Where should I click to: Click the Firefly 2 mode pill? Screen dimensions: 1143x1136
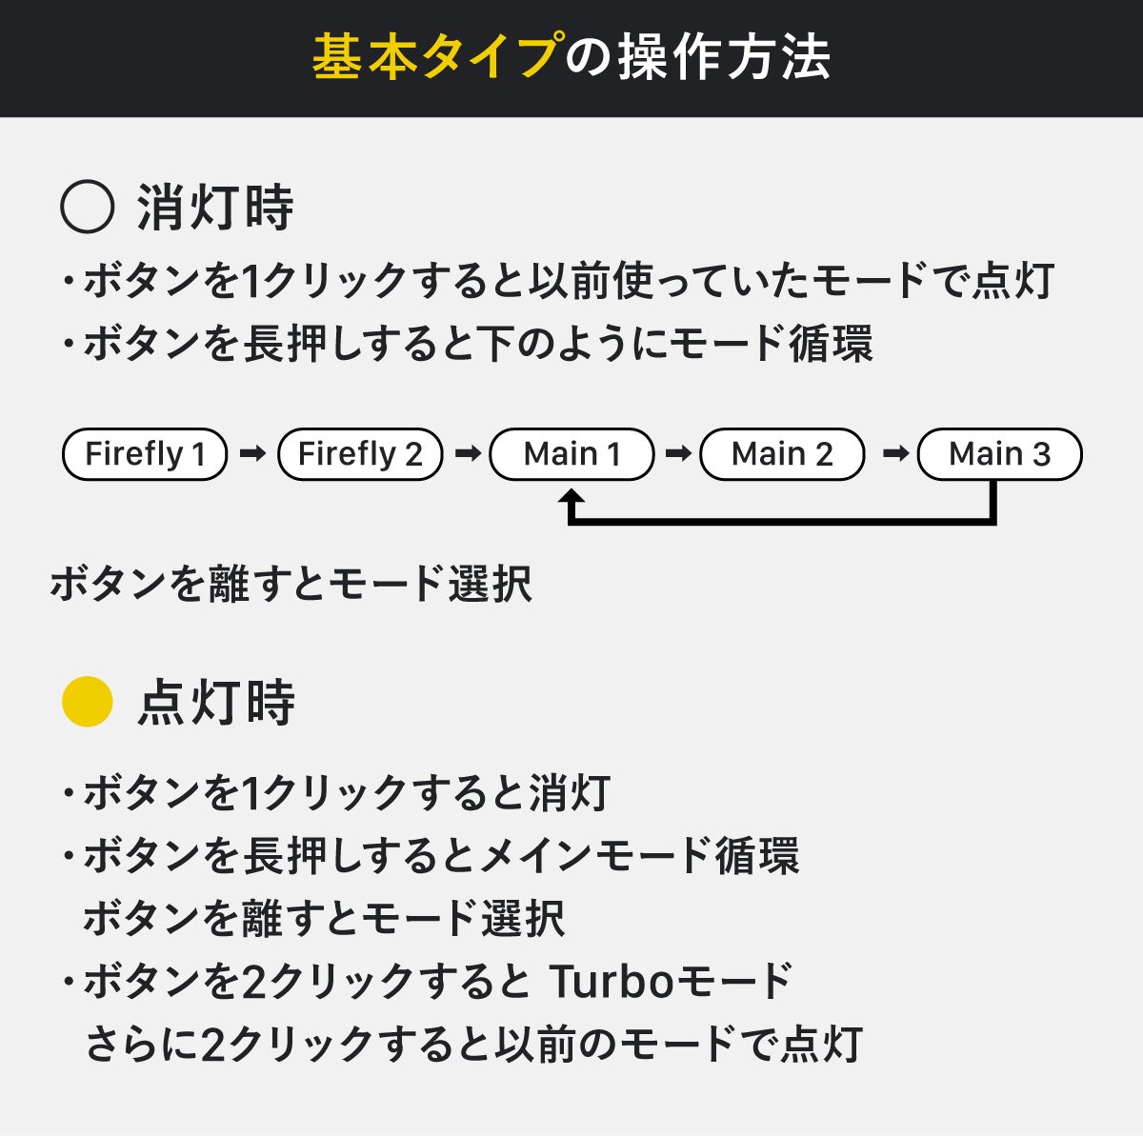360,454
